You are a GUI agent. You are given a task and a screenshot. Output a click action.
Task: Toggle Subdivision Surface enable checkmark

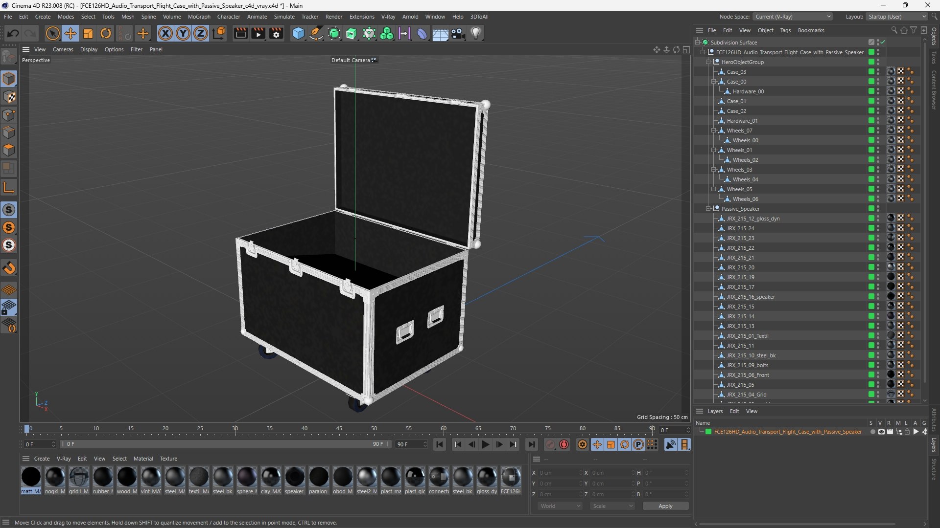883,43
